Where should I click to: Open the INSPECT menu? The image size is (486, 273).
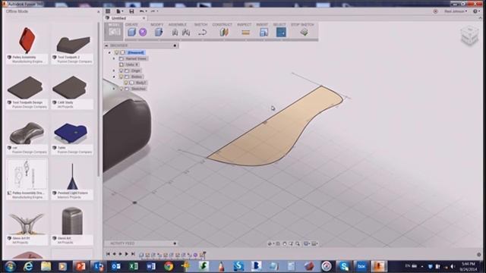click(x=245, y=24)
